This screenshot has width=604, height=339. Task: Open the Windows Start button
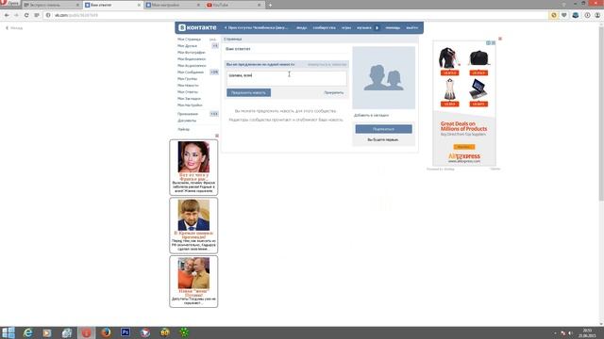(x=8, y=332)
